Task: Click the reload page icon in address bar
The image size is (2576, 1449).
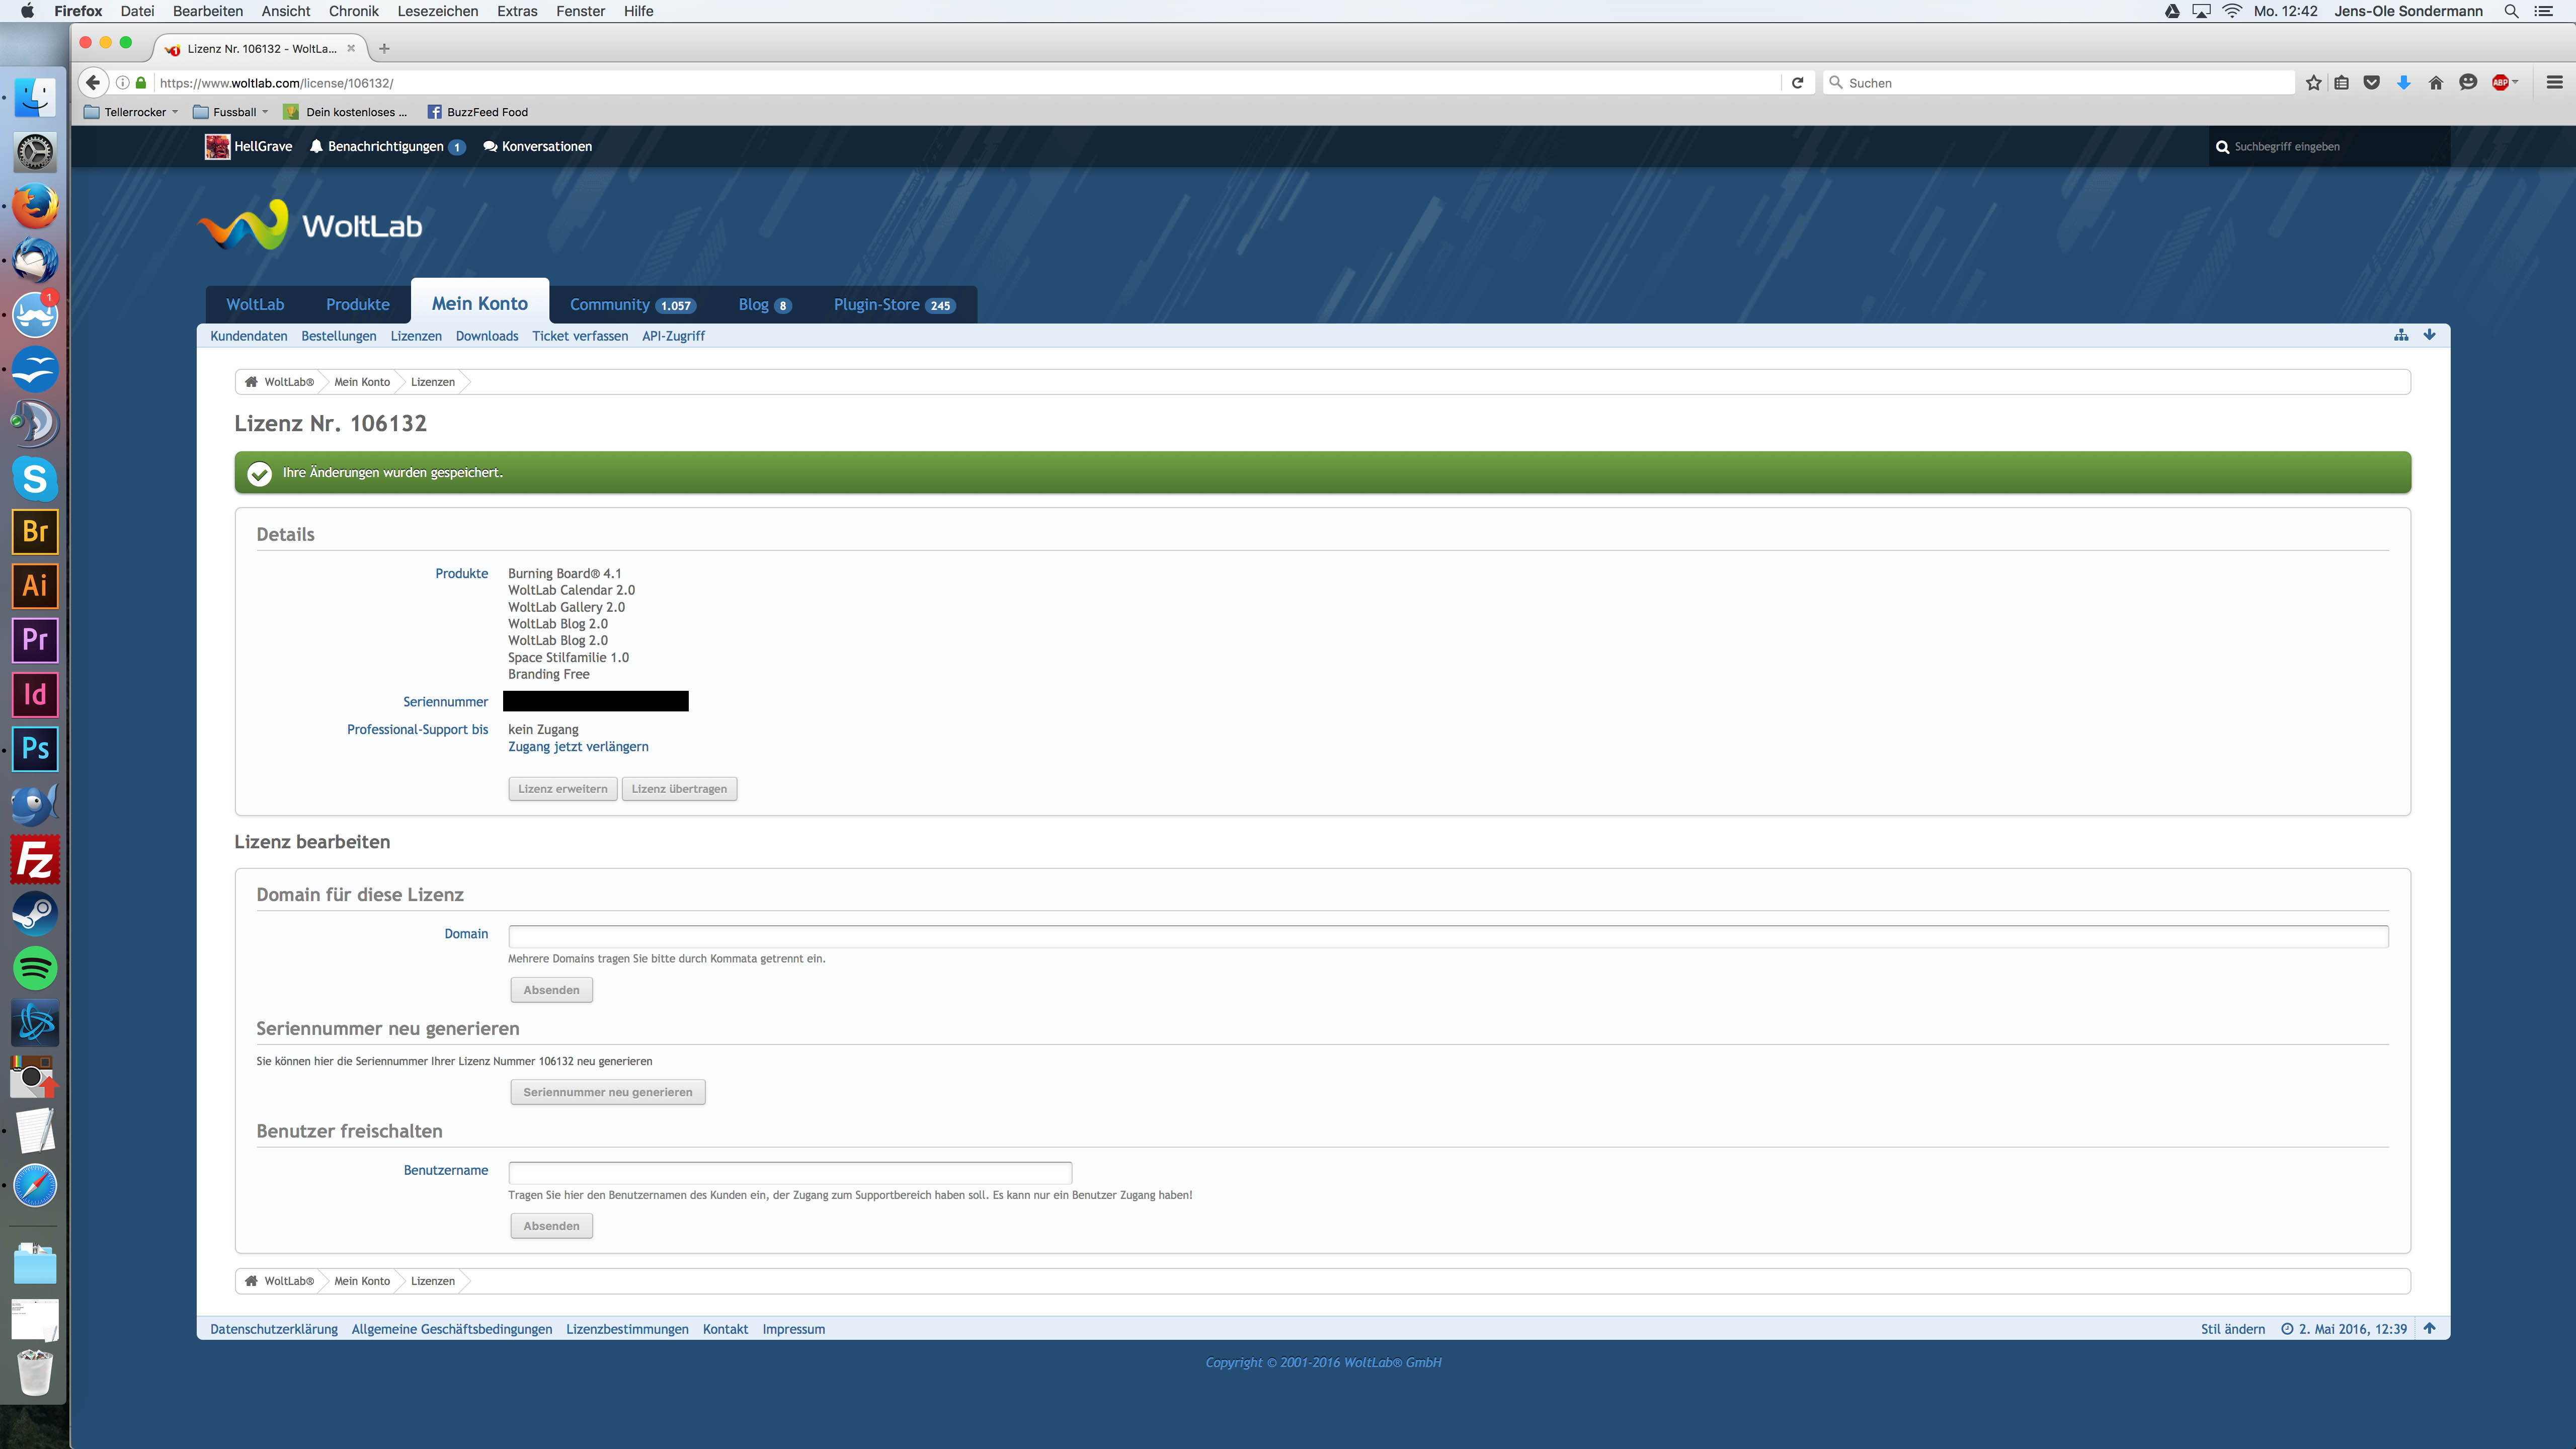Action: pos(1797,83)
